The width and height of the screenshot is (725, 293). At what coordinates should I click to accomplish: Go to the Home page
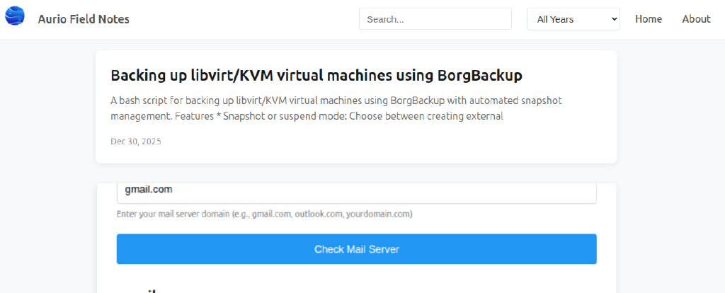tap(648, 19)
